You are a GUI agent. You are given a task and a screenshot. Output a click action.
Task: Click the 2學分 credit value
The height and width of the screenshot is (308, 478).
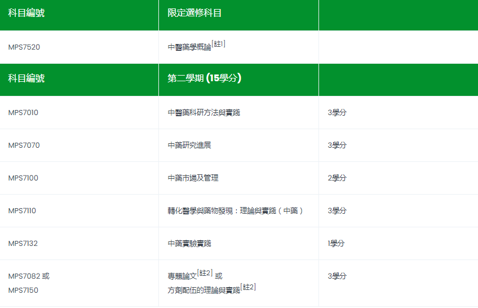337,178
